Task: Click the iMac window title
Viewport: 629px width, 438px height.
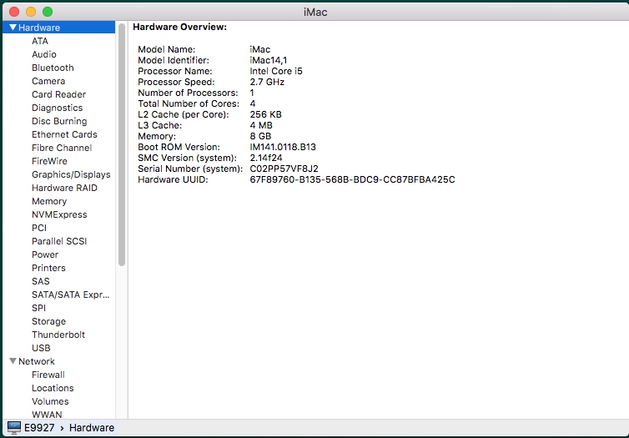Action: 315,12
